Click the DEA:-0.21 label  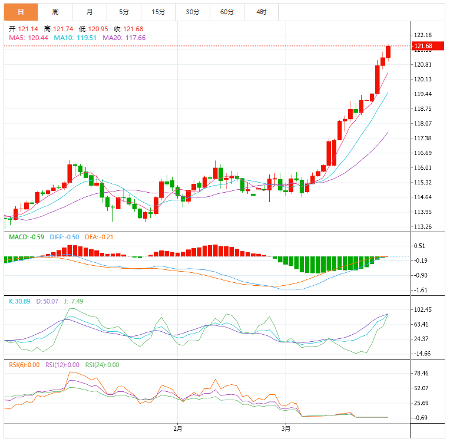tap(99, 238)
